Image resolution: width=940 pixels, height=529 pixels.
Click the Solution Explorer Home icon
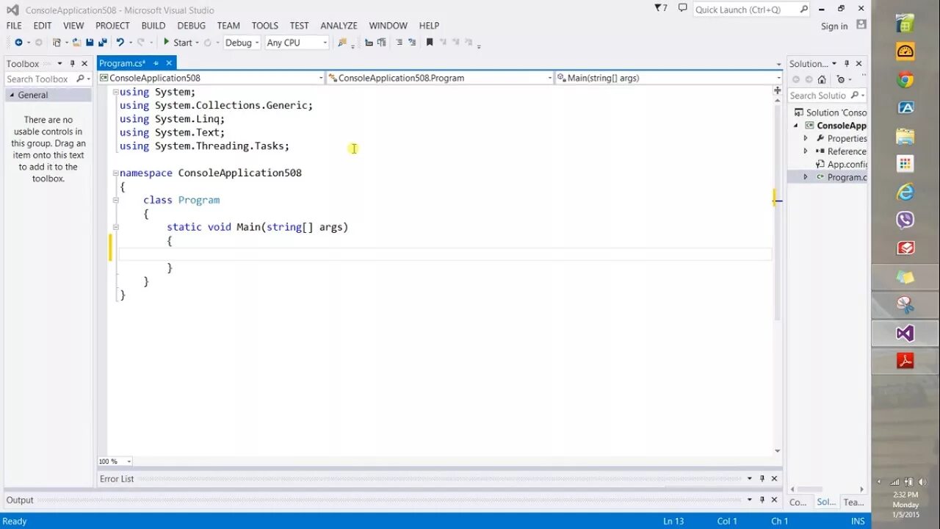point(822,79)
